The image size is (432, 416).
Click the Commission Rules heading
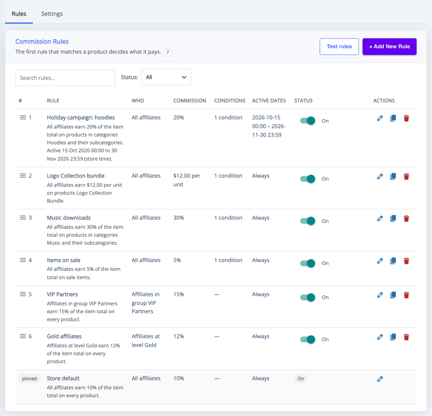[x=42, y=42]
